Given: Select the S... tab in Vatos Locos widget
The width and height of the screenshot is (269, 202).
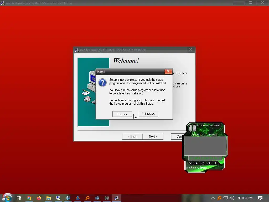Looking at the screenshot, I should click(x=217, y=163).
